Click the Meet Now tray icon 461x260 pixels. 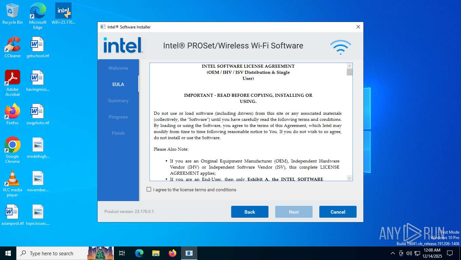401,253
